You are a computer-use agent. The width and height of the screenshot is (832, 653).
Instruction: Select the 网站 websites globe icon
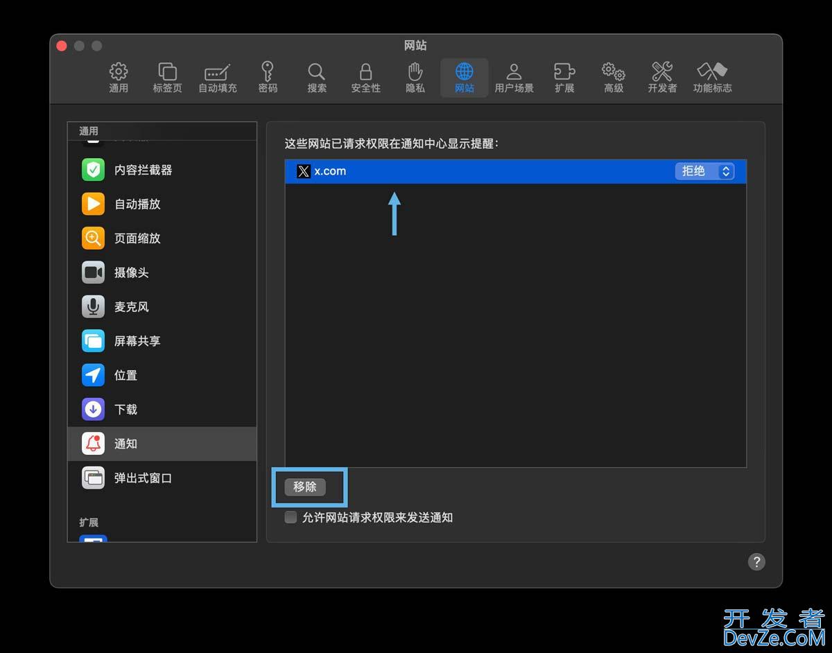pyautogui.click(x=465, y=71)
